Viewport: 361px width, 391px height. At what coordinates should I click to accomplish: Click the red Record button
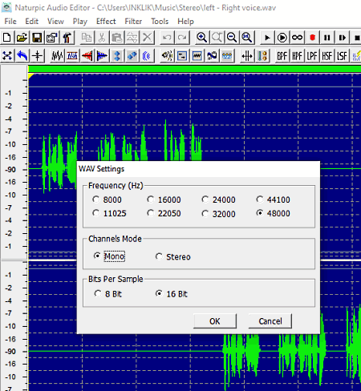coord(312,38)
